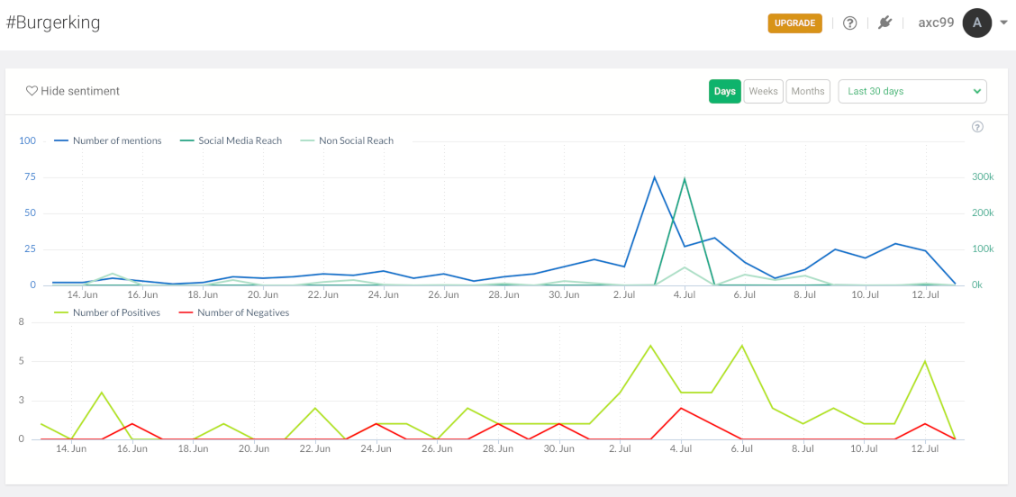Click the Social Media Reach peak on 4 Jul
Viewport: 1016px width, 497px height.
coord(685,179)
